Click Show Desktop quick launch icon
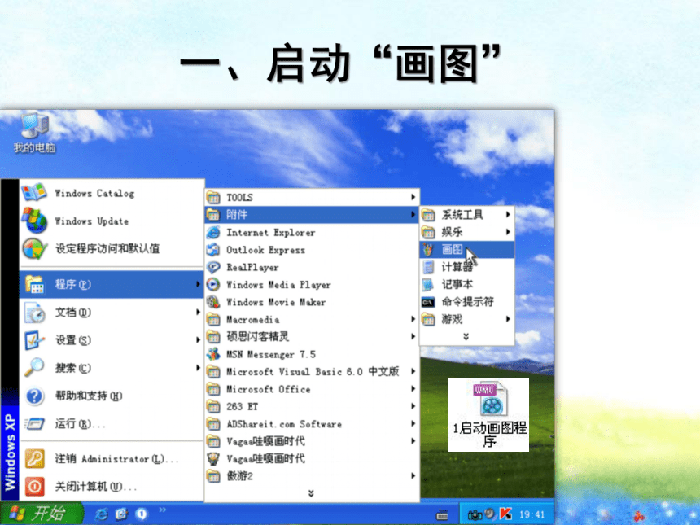Viewport: 700px width, 525px height. coord(121,514)
